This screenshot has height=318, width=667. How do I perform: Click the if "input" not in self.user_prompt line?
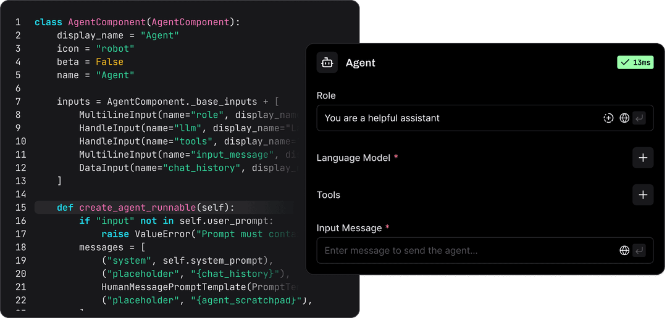(175, 221)
